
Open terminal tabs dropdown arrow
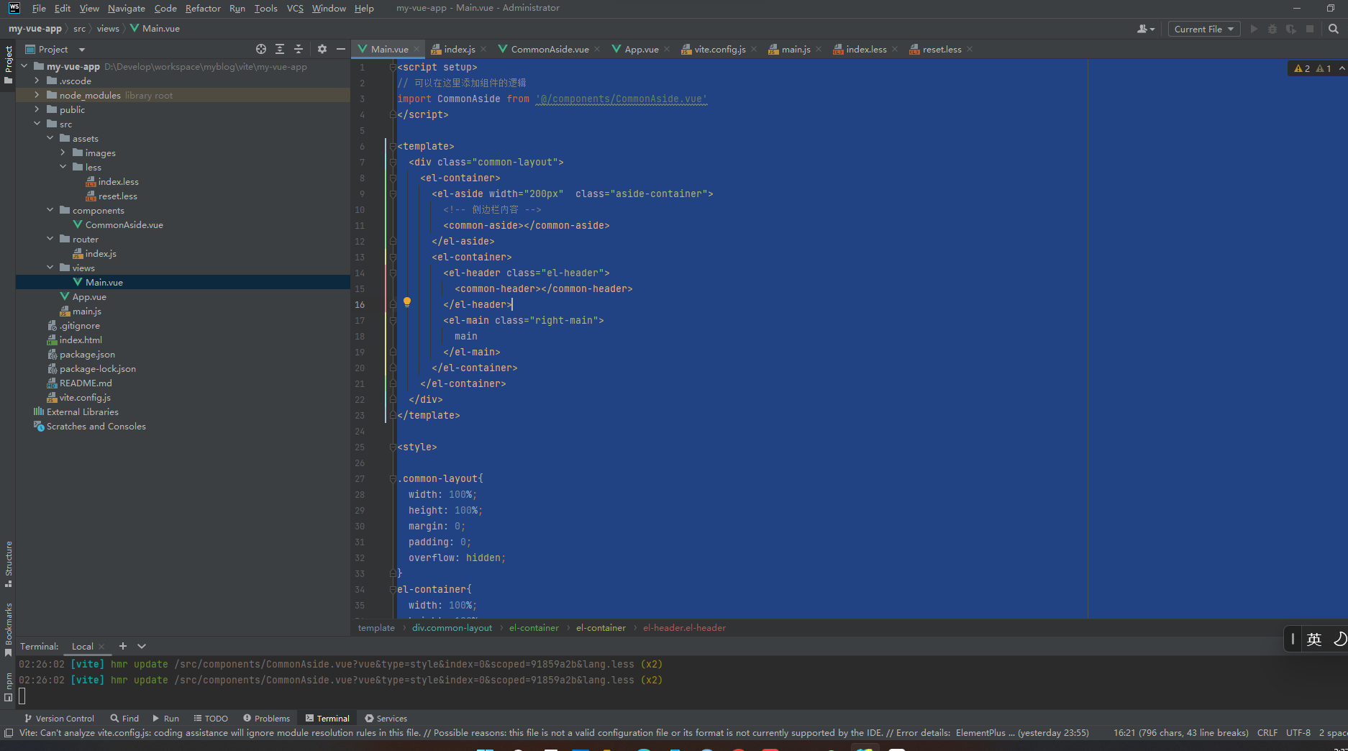tap(142, 646)
